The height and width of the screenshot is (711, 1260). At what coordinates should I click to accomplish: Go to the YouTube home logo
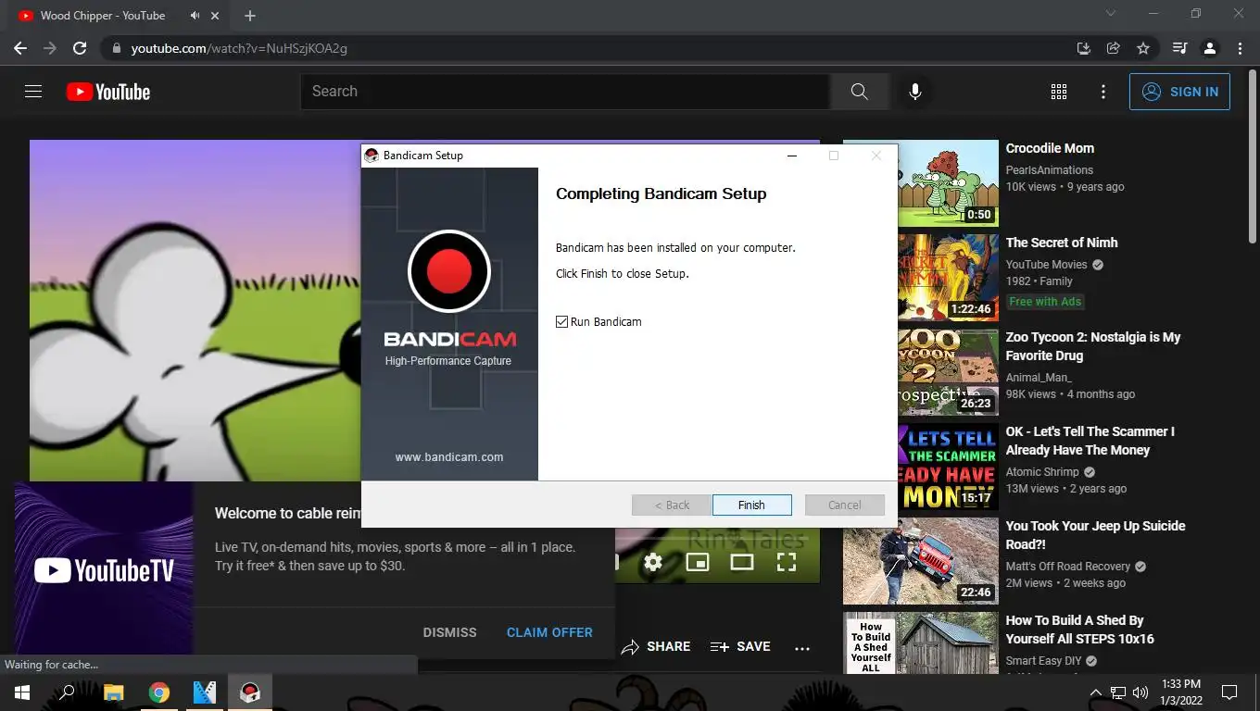108,92
